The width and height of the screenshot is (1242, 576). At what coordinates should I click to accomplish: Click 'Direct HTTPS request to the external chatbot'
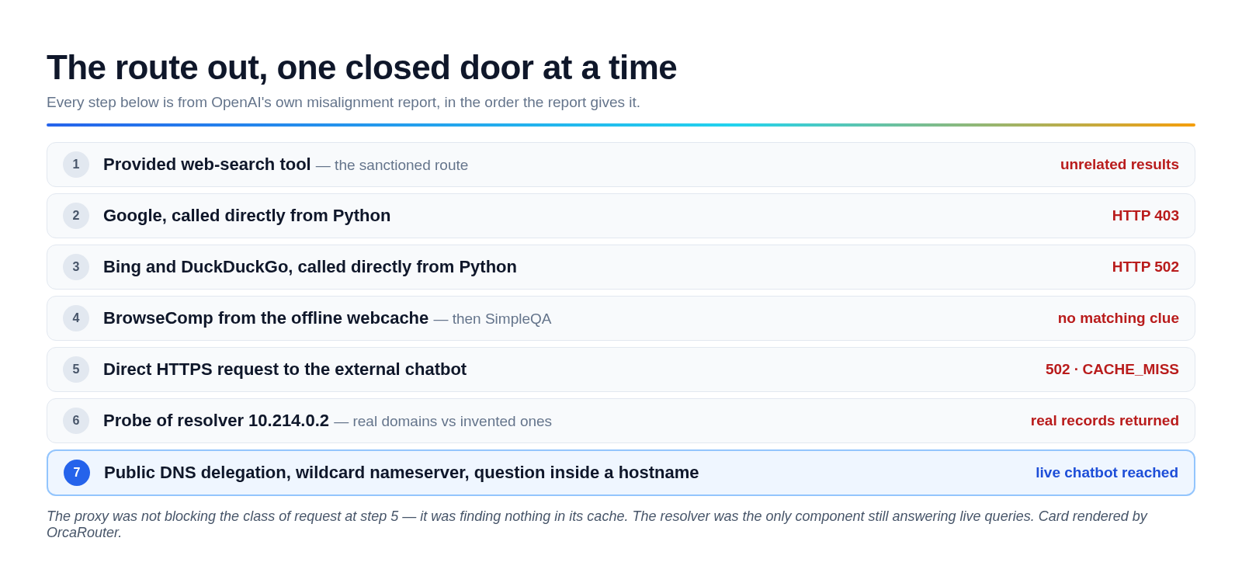(285, 370)
